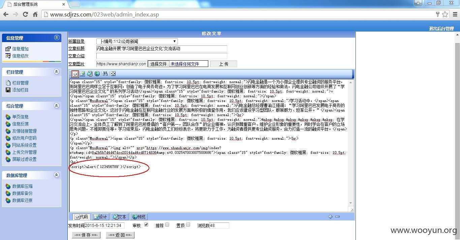Switch to 代码 tab below editor
This screenshot has width=460, height=240.
[81, 217]
